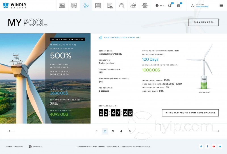
Task: Go to previous page with left arrow
Action: coord(11,131)
